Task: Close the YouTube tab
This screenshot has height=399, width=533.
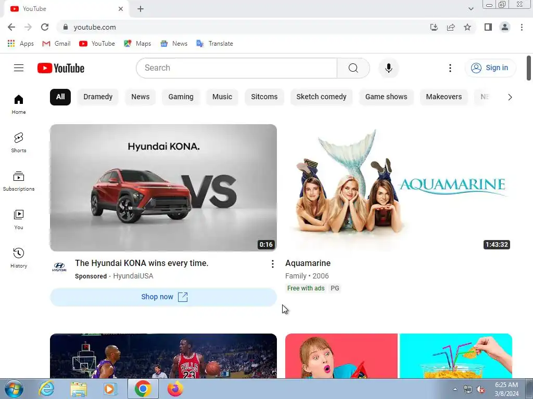Action: pos(121,9)
